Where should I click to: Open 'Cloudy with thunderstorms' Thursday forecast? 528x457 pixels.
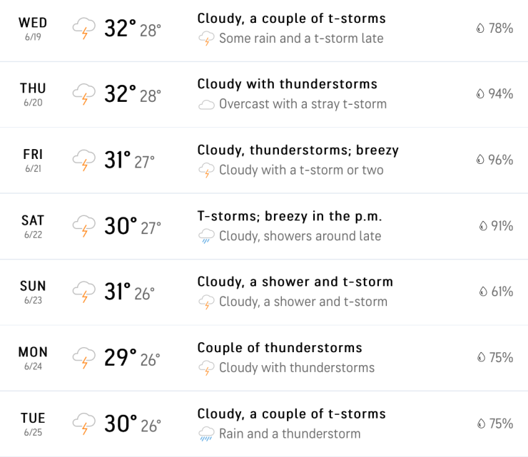click(287, 84)
